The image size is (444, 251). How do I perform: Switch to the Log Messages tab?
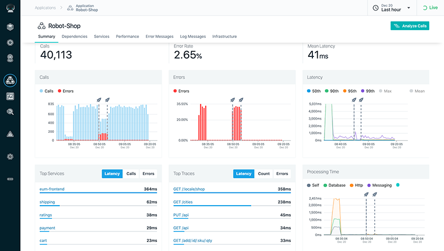point(193,36)
